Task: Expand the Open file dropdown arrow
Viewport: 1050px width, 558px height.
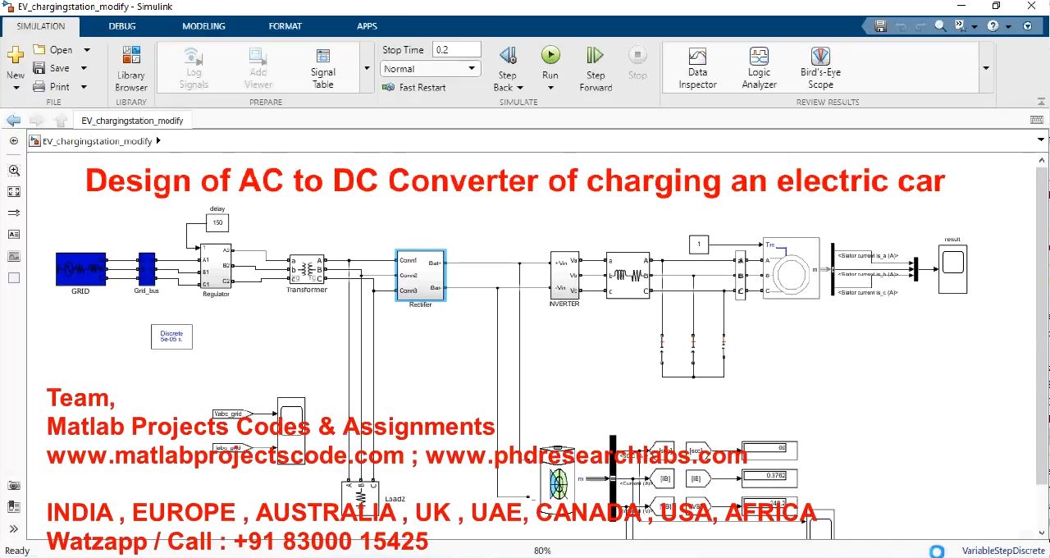Action: pyautogui.click(x=87, y=50)
